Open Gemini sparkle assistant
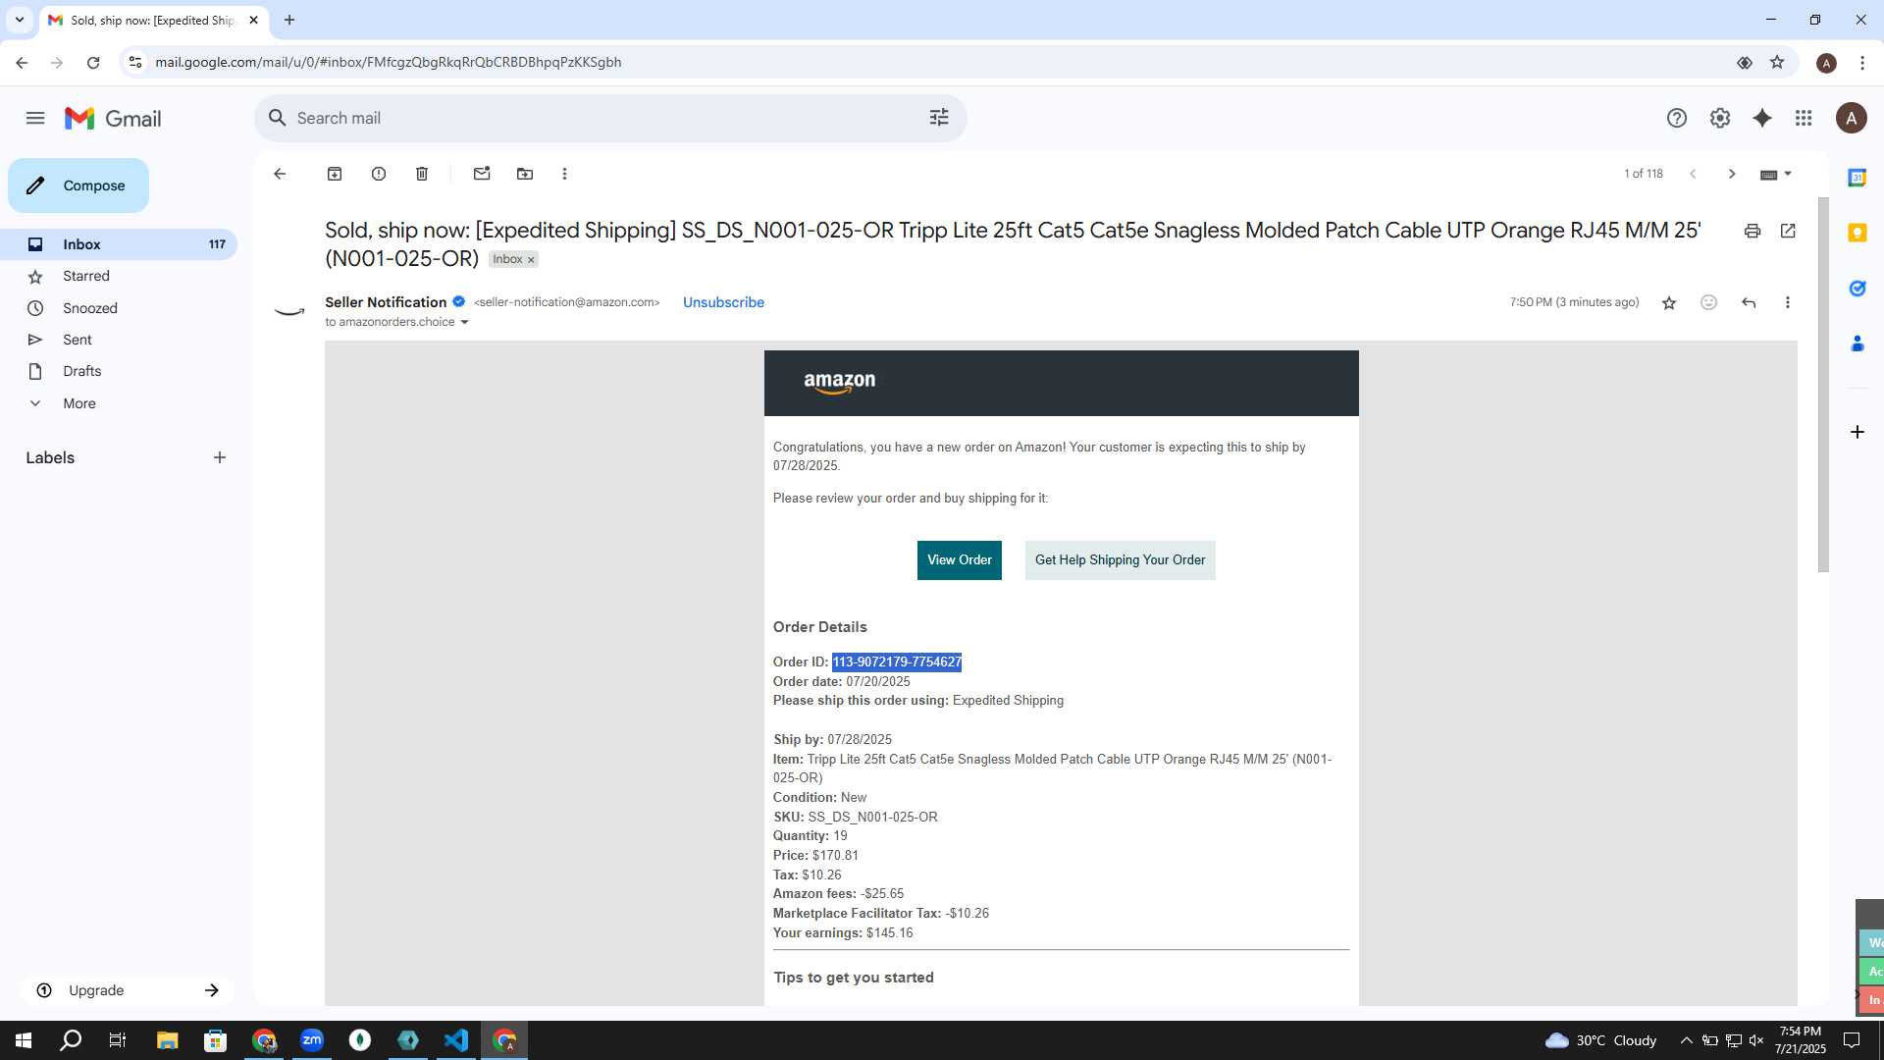This screenshot has height=1060, width=1884. click(x=1762, y=119)
